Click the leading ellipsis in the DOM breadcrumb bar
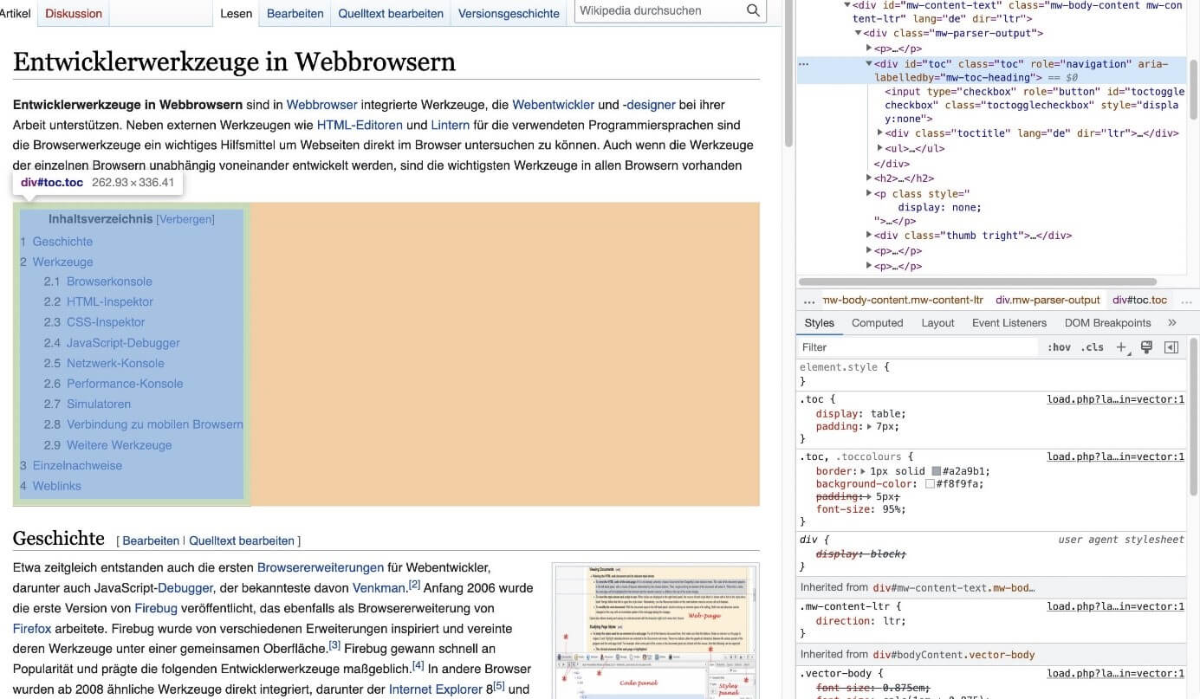The width and height of the screenshot is (1200, 699). [809, 301]
